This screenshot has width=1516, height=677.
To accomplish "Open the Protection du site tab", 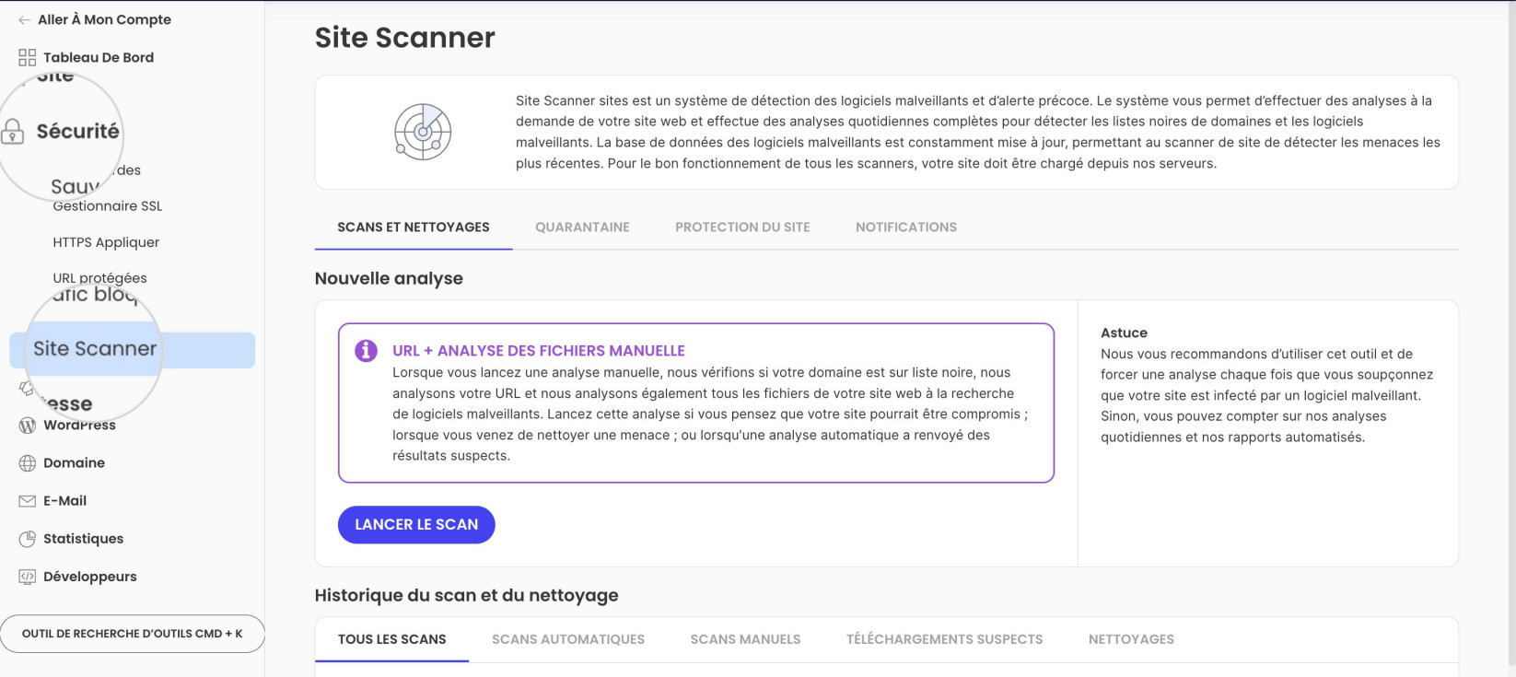I will (x=742, y=228).
